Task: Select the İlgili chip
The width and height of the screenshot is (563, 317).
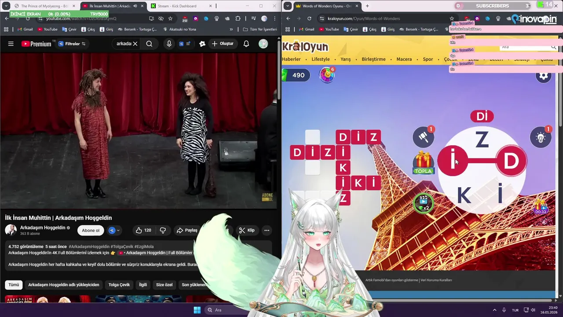Action: pyautogui.click(x=143, y=285)
